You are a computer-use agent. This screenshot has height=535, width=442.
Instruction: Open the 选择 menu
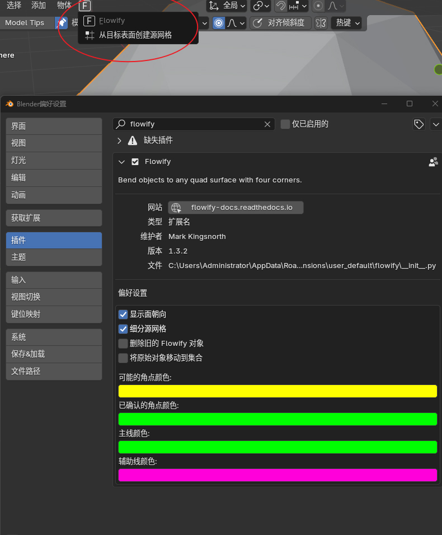[14, 6]
